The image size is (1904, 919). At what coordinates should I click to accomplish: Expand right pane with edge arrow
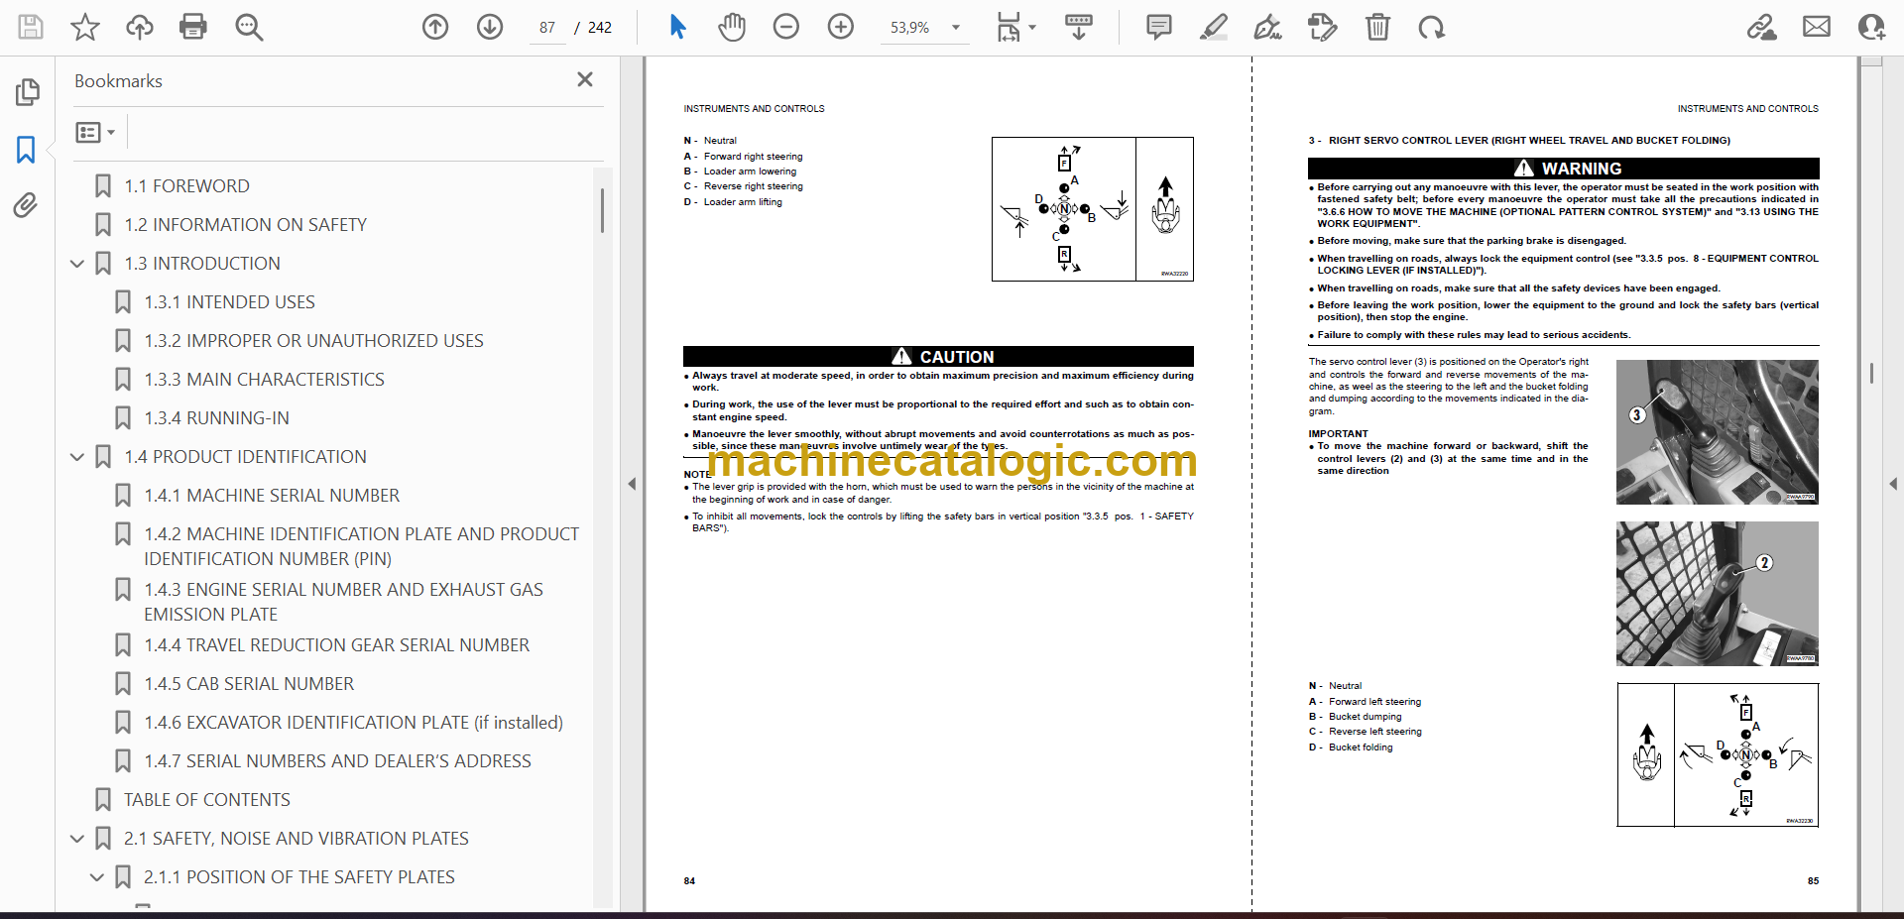coord(1893,484)
